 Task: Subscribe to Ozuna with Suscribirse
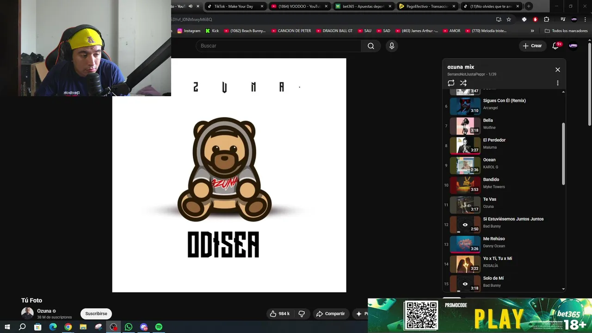pos(96,314)
